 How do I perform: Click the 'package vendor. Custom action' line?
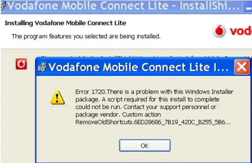click(118, 115)
